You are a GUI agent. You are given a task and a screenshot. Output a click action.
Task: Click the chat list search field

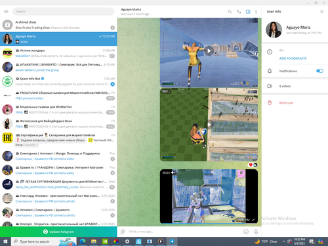click(64, 11)
